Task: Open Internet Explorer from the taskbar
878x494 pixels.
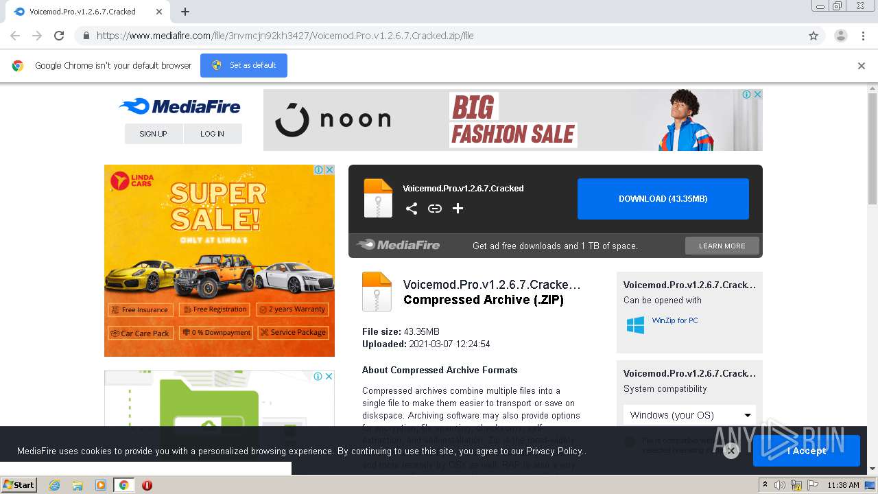Action: pyautogui.click(x=54, y=485)
